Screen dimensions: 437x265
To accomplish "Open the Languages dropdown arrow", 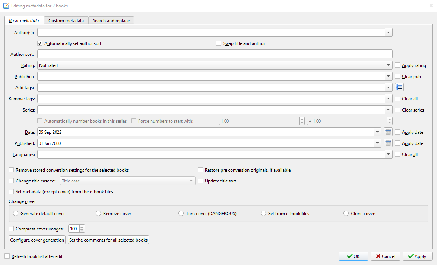I will (389, 154).
